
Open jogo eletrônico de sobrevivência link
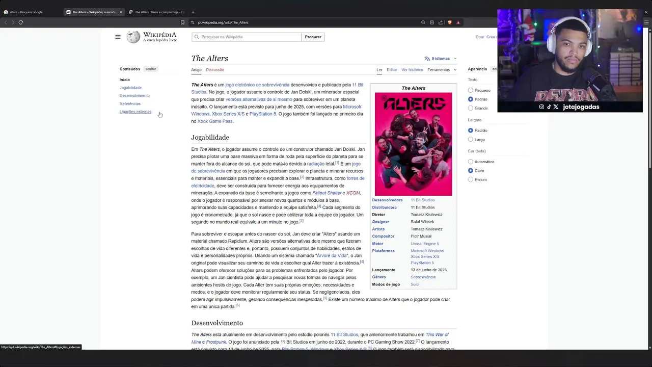(257, 85)
